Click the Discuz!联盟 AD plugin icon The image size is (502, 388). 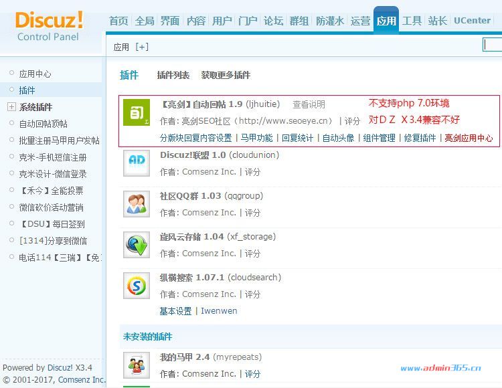click(x=137, y=163)
